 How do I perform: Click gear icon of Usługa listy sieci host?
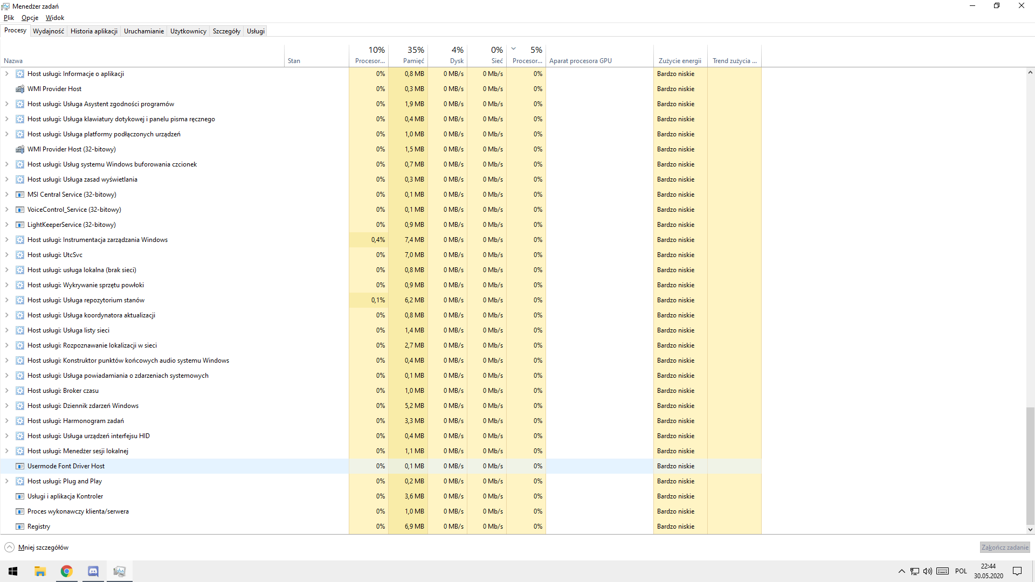coord(20,330)
